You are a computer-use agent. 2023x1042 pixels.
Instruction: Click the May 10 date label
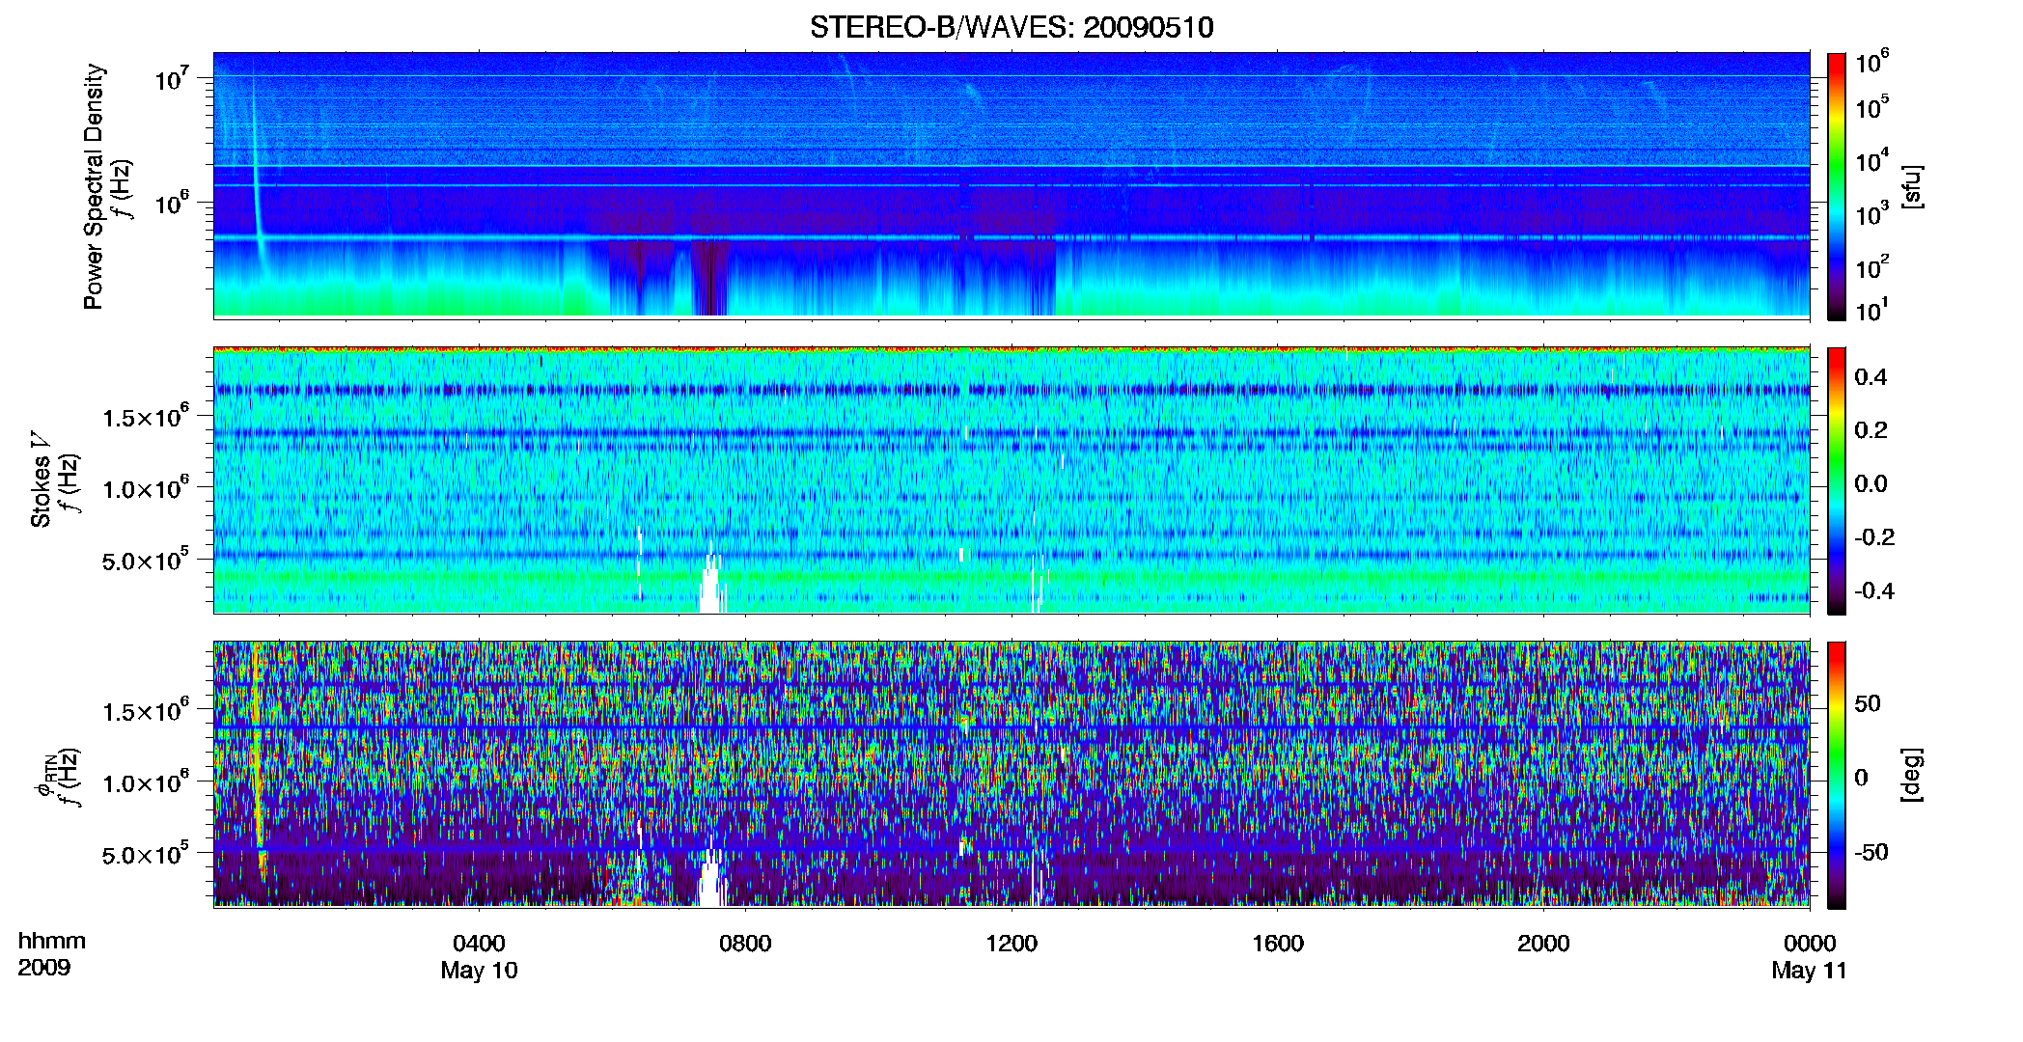click(480, 971)
